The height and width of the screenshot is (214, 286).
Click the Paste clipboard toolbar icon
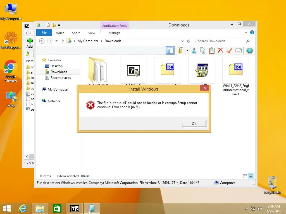coord(212,50)
